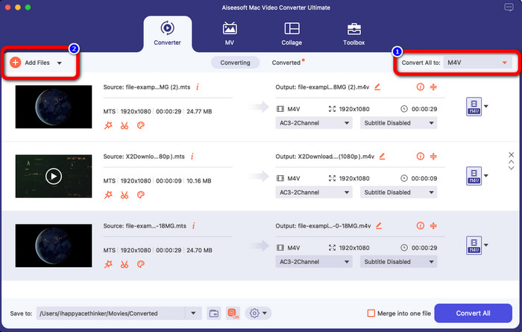This screenshot has height=332, width=522.
Task: Open the Converter tab
Action: 167,34
